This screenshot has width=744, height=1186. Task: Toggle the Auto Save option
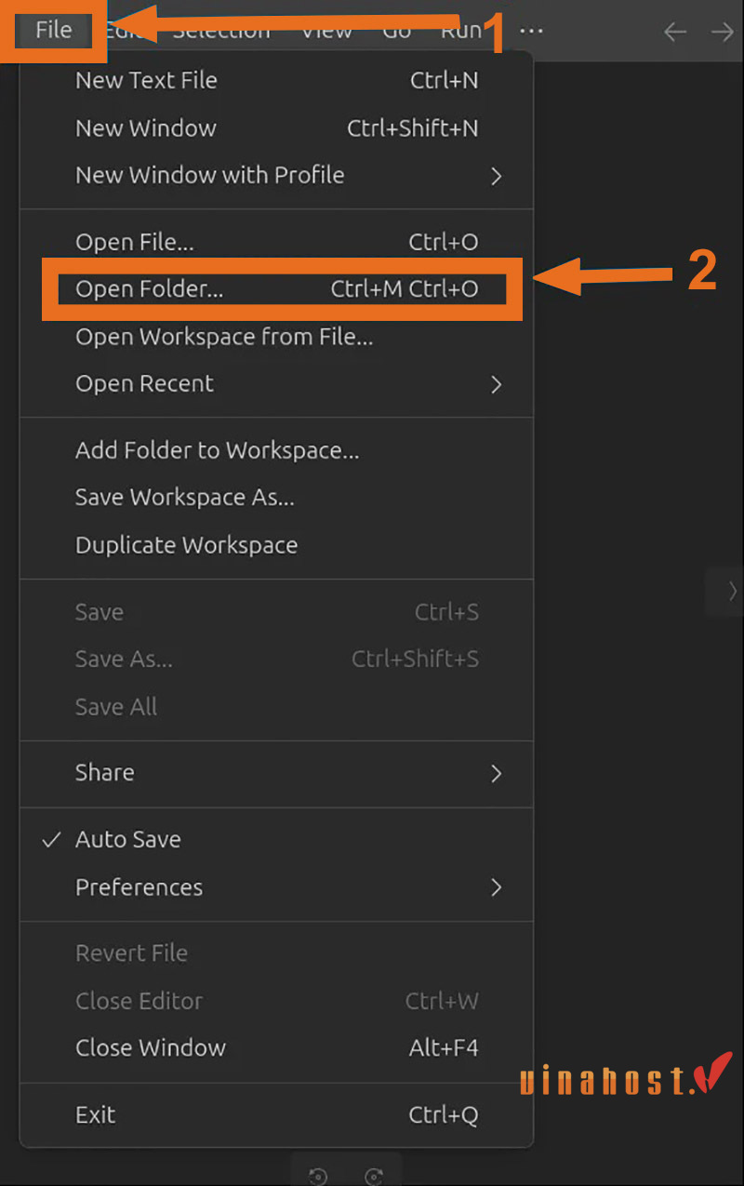click(x=128, y=839)
